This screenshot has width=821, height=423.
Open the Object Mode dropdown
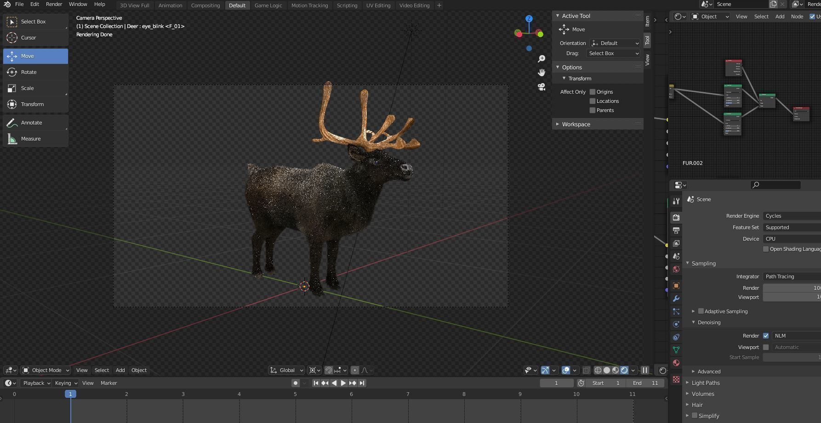tap(46, 370)
